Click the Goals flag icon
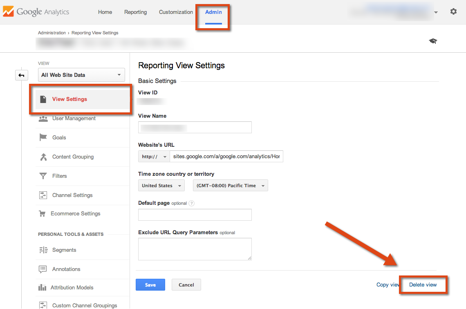This screenshot has height=309, width=466. (x=43, y=137)
